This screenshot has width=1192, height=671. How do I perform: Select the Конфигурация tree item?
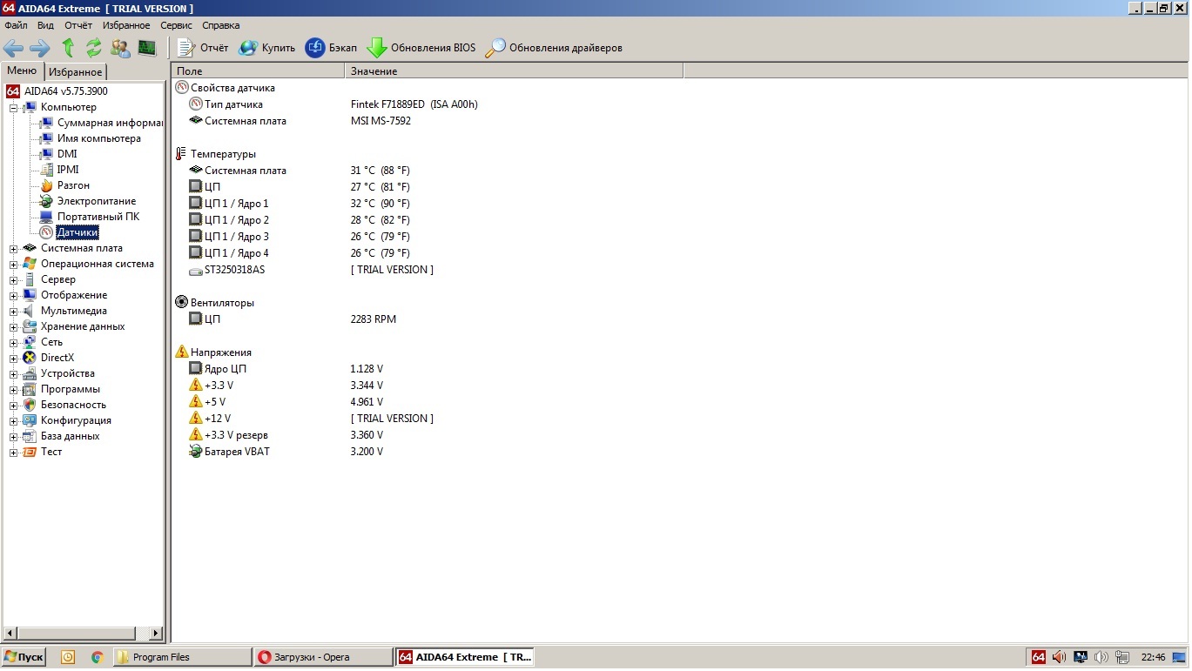(x=76, y=420)
